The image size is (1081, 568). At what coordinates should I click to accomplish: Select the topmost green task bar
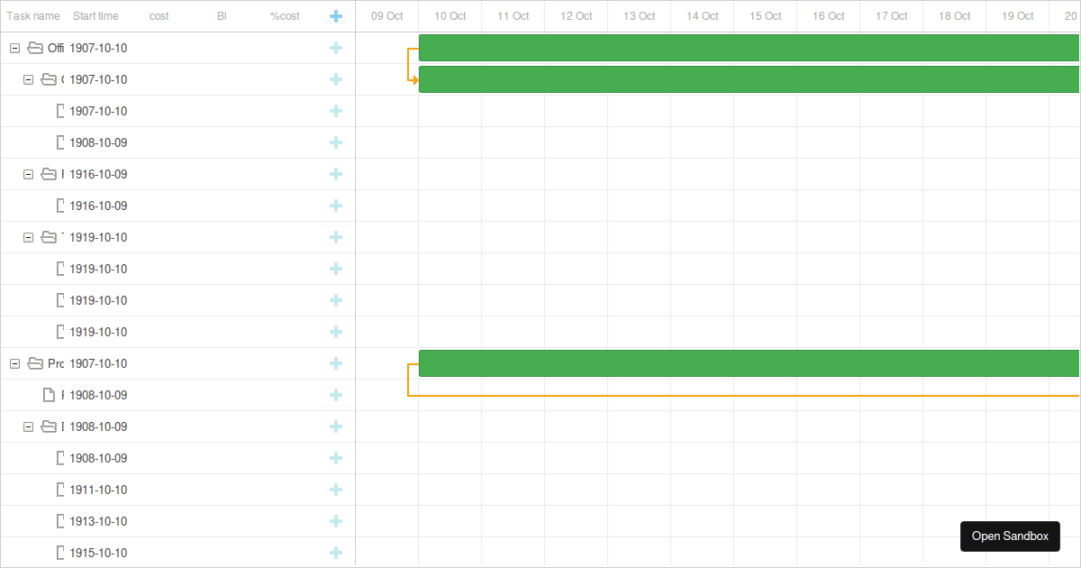coord(721,48)
